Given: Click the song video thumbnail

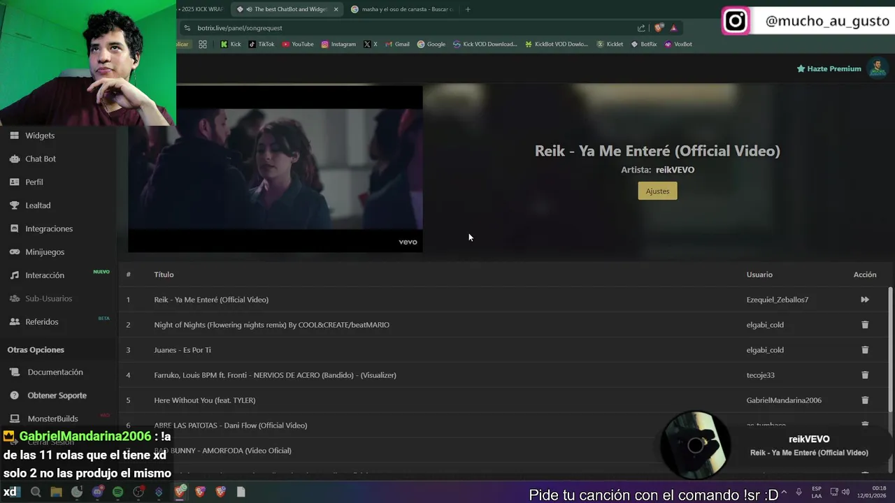Looking at the screenshot, I should click(275, 168).
